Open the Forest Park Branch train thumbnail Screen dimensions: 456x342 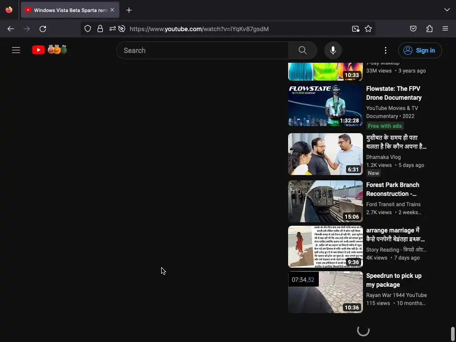[x=326, y=201]
